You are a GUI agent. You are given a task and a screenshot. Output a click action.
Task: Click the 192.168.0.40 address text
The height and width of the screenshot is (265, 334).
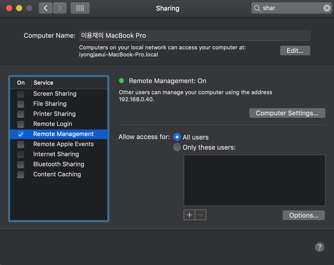pos(136,99)
